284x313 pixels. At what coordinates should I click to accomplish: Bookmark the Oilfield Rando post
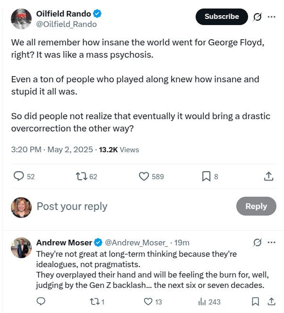point(206,176)
